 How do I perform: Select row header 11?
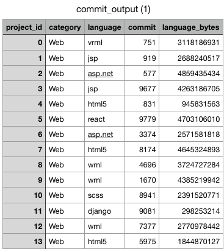tap(24, 211)
